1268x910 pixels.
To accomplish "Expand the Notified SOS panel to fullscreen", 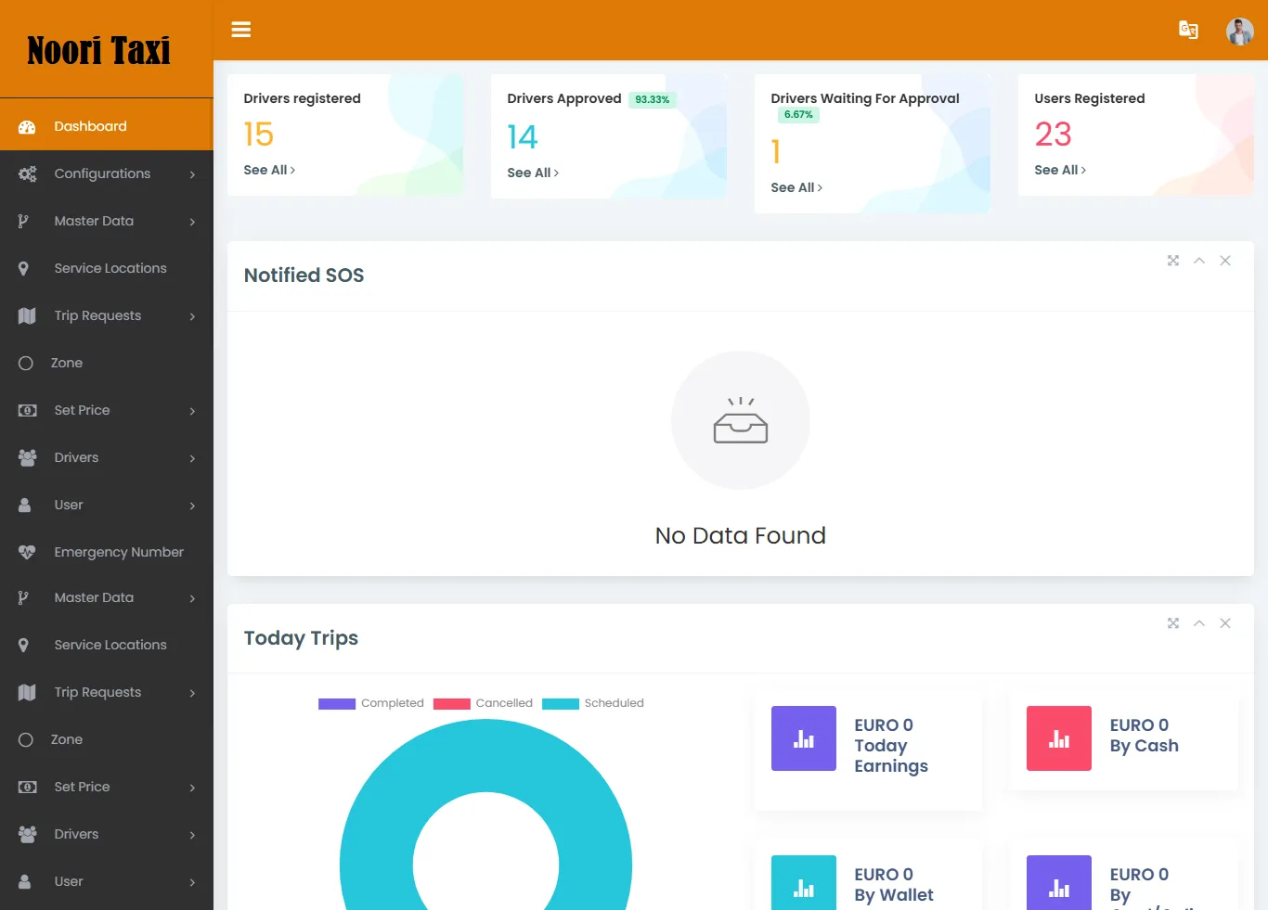I will pyautogui.click(x=1172, y=261).
